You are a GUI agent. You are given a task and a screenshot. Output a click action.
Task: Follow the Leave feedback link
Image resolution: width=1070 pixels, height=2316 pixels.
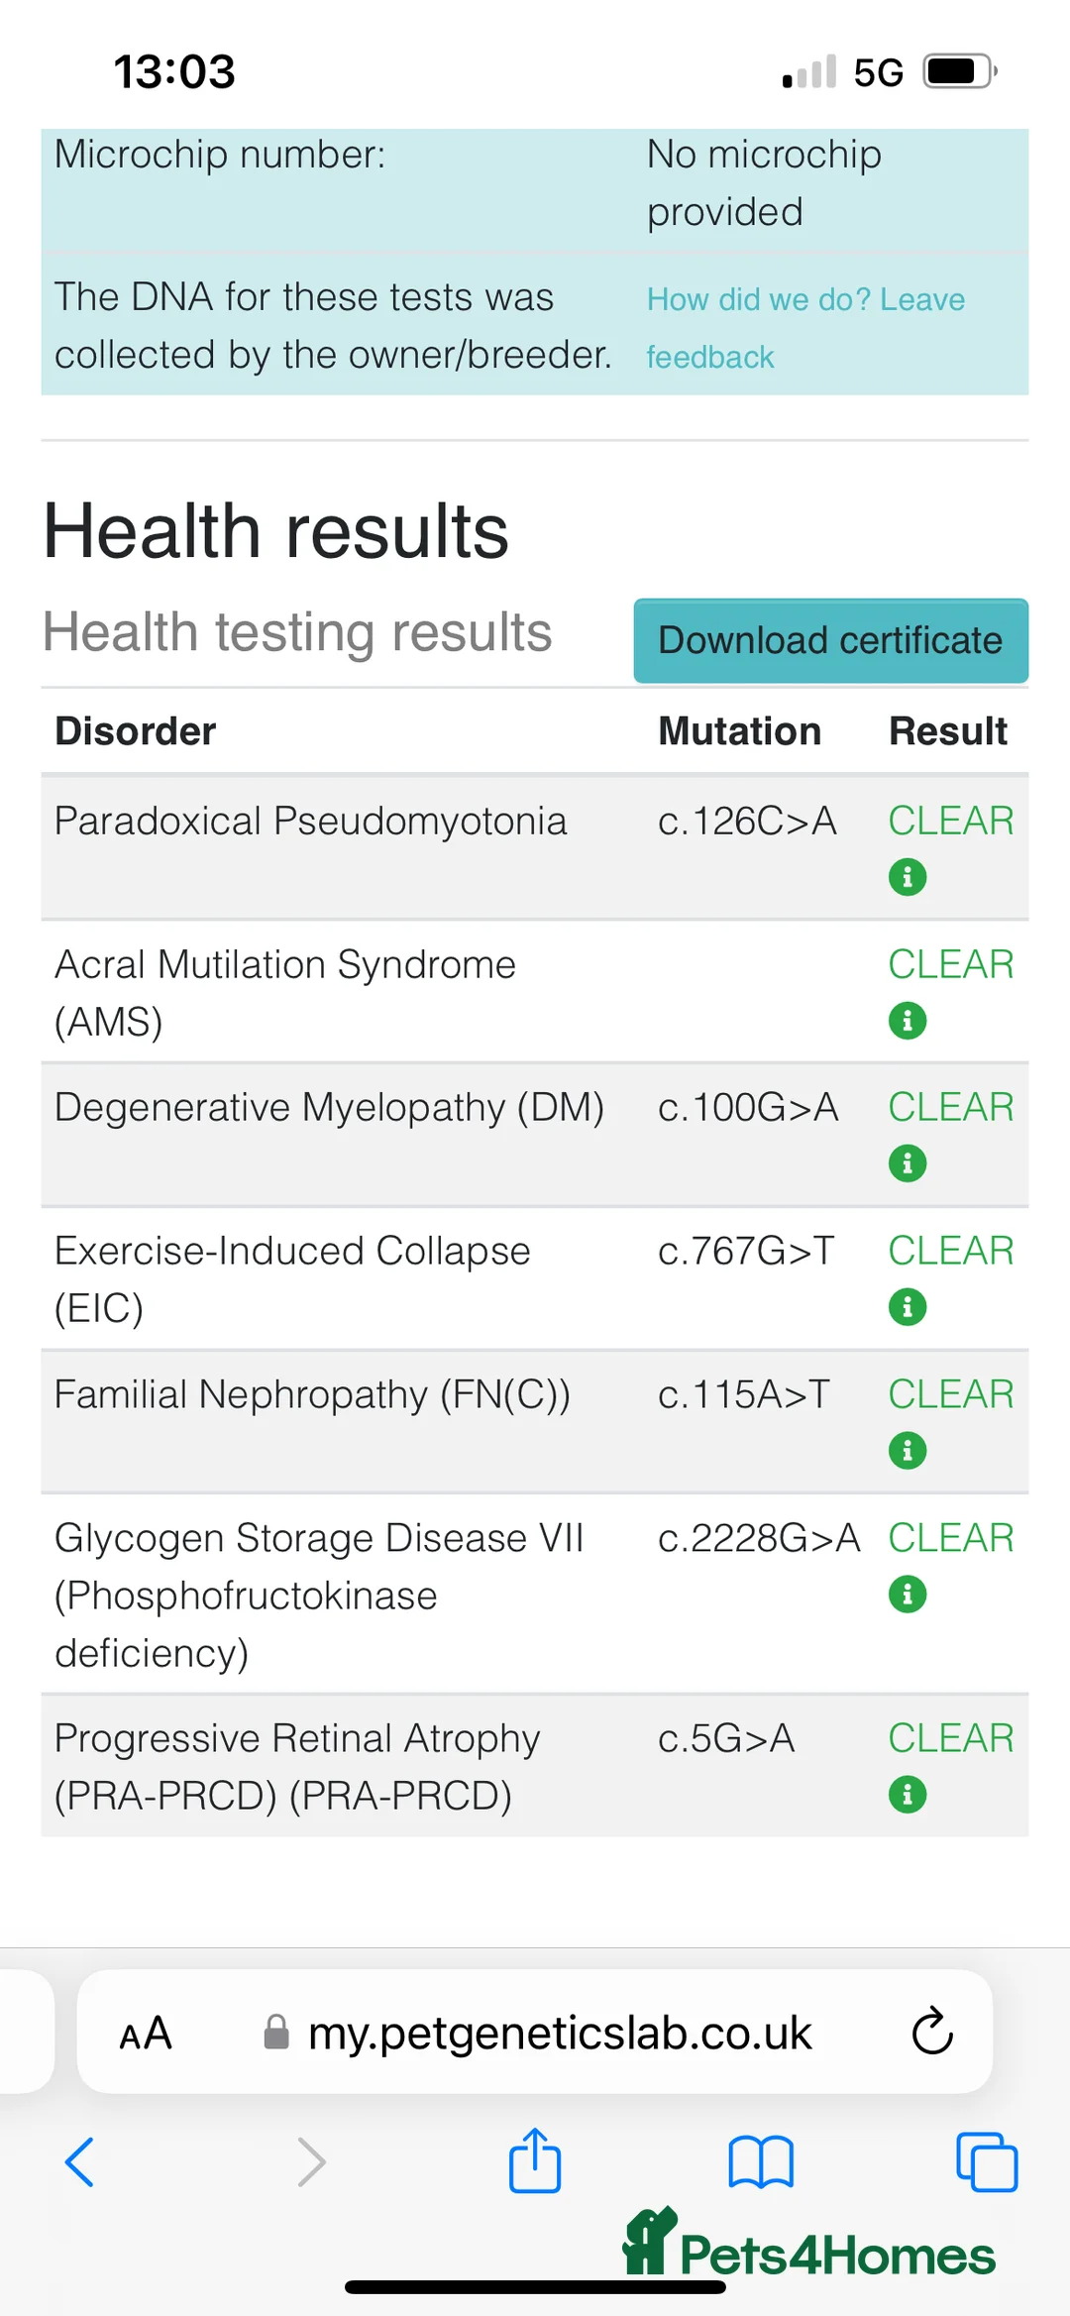tap(804, 327)
